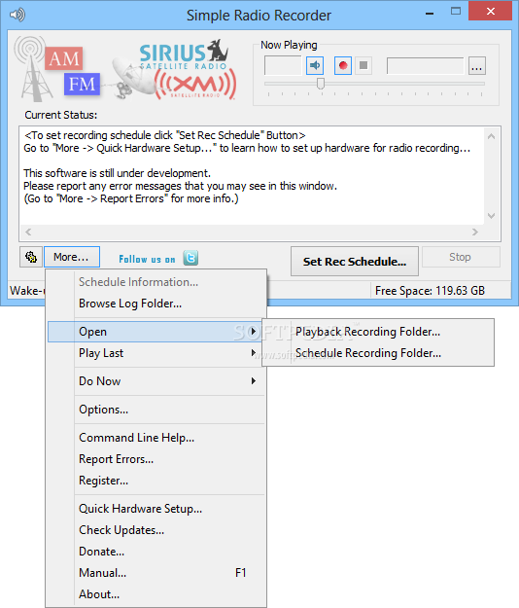Close the Simple Radio Recorder window
This screenshot has height=608, width=519.
(491, 11)
